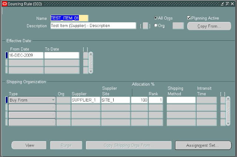The height and width of the screenshot is (157, 237).
Task: Click the flexfield box in first Effective Date row
Action: (86, 55)
